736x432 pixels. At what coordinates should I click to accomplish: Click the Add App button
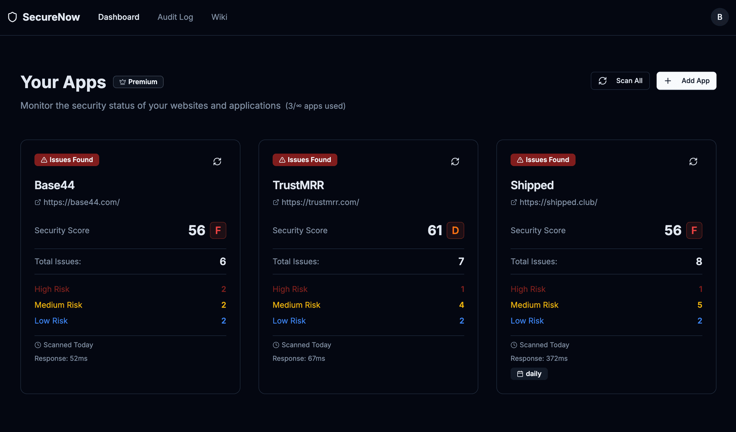[686, 81]
